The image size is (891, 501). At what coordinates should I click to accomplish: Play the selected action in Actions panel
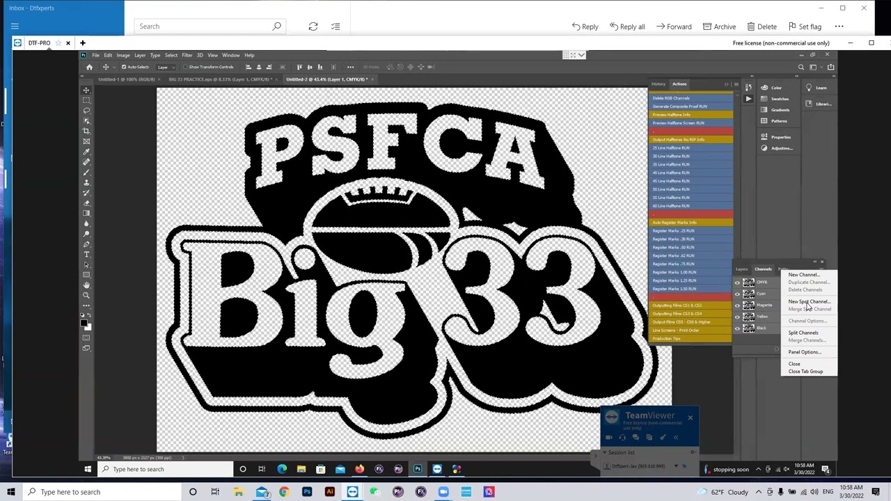click(x=748, y=99)
